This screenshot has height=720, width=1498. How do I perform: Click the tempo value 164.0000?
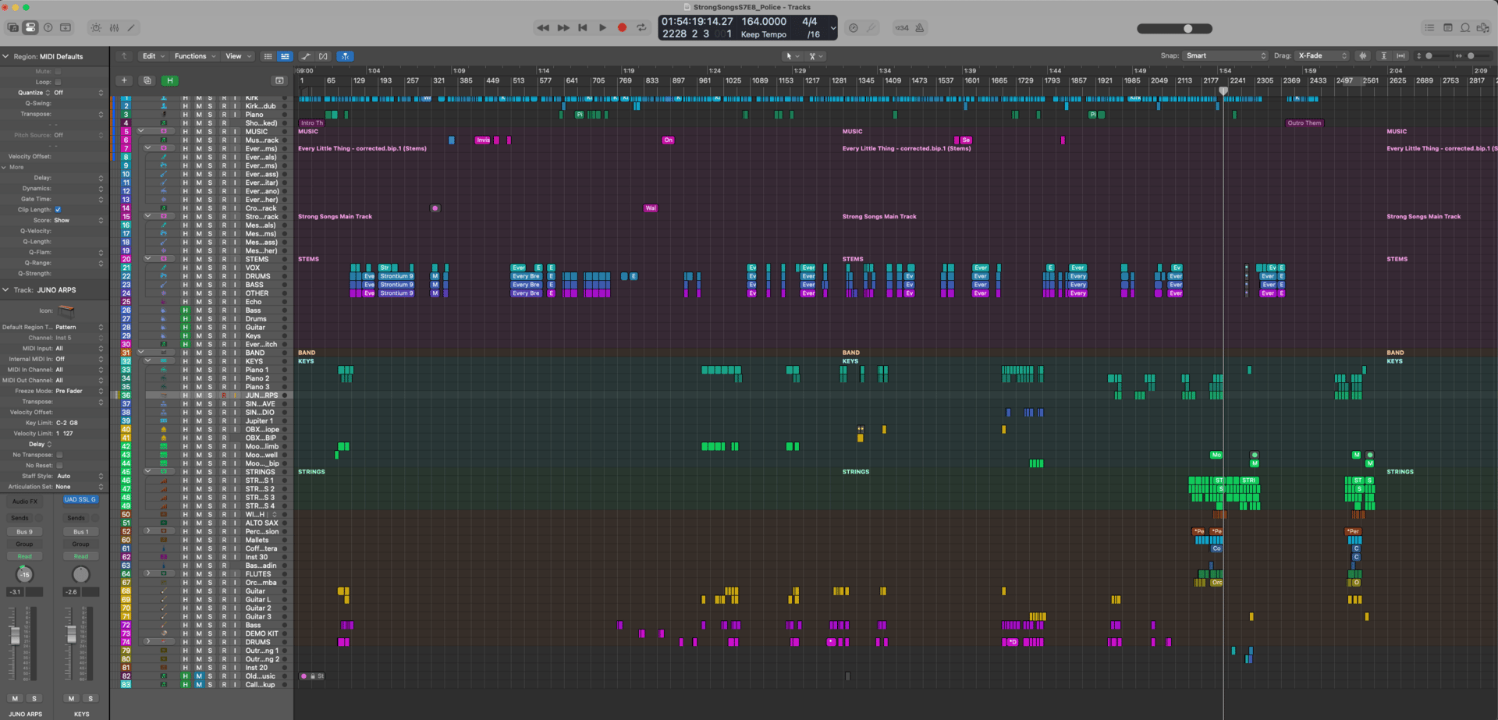coord(764,22)
